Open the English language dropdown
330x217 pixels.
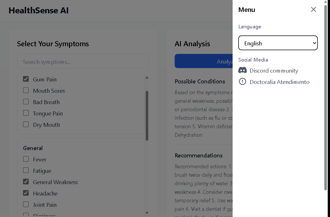click(x=278, y=43)
